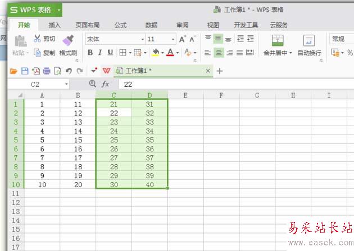Select cell containing 15
This screenshot has width=354, height=251.
click(x=78, y=140)
